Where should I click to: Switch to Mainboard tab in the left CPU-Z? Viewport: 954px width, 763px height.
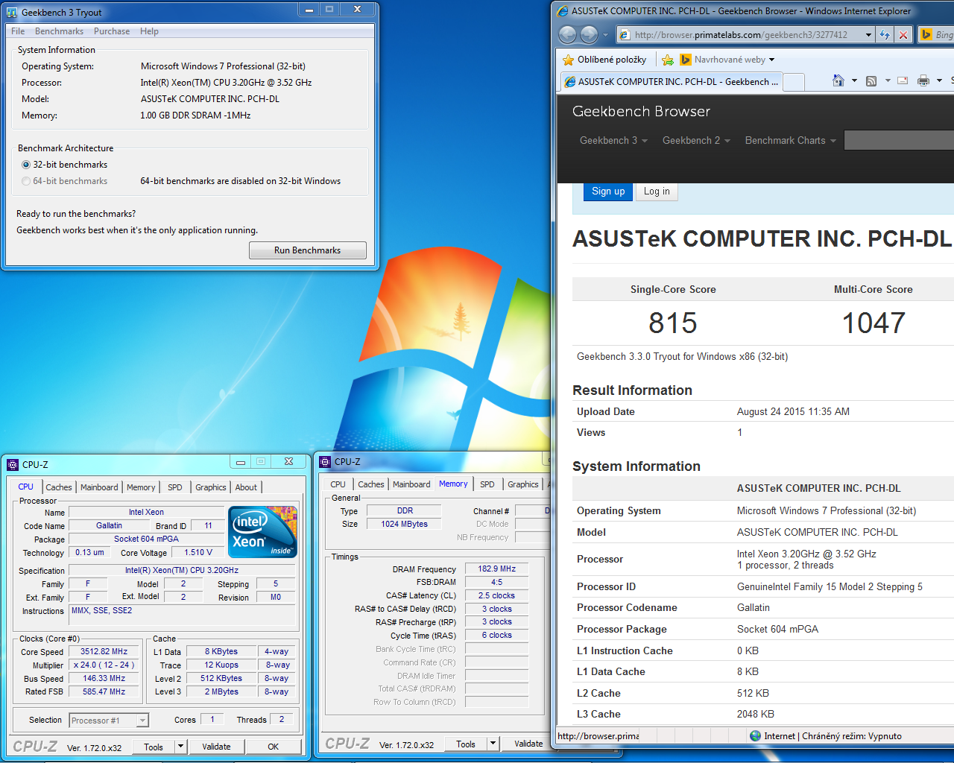(x=99, y=487)
